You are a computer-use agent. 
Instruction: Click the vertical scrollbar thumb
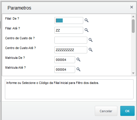[133, 26]
